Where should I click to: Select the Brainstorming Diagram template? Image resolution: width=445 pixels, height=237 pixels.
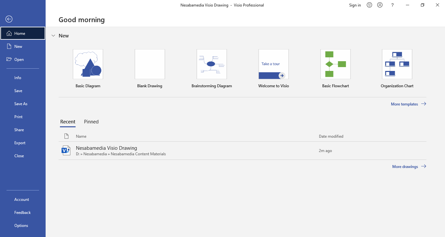pyautogui.click(x=212, y=64)
